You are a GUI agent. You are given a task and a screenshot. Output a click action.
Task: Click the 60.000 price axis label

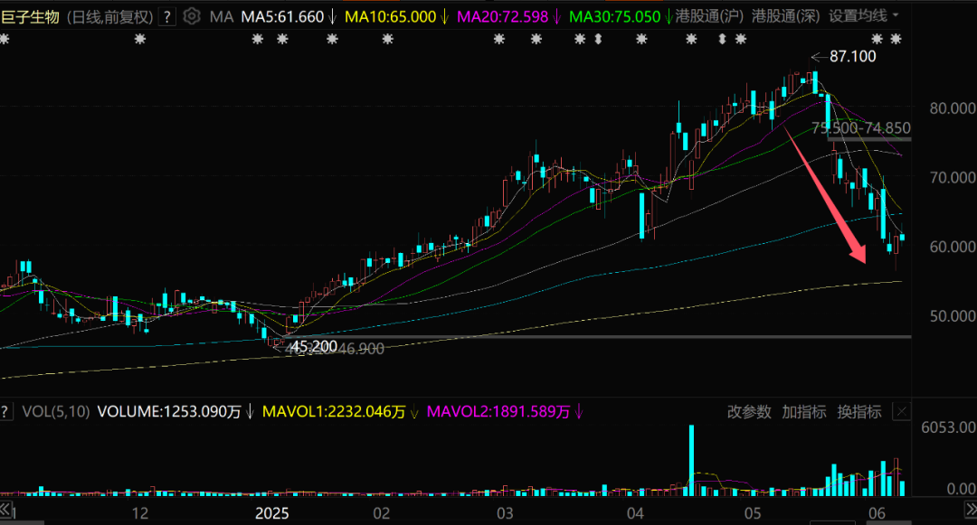coord(953,247)
